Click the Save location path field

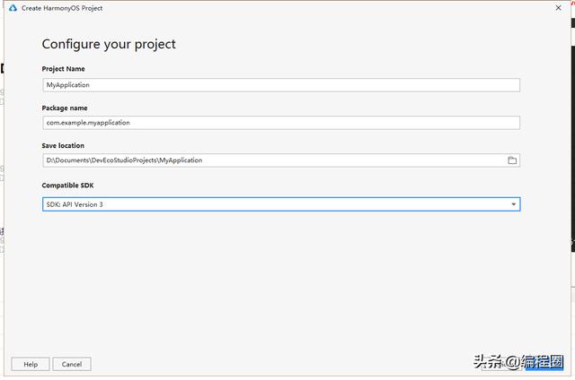click(x=281, y=160)
